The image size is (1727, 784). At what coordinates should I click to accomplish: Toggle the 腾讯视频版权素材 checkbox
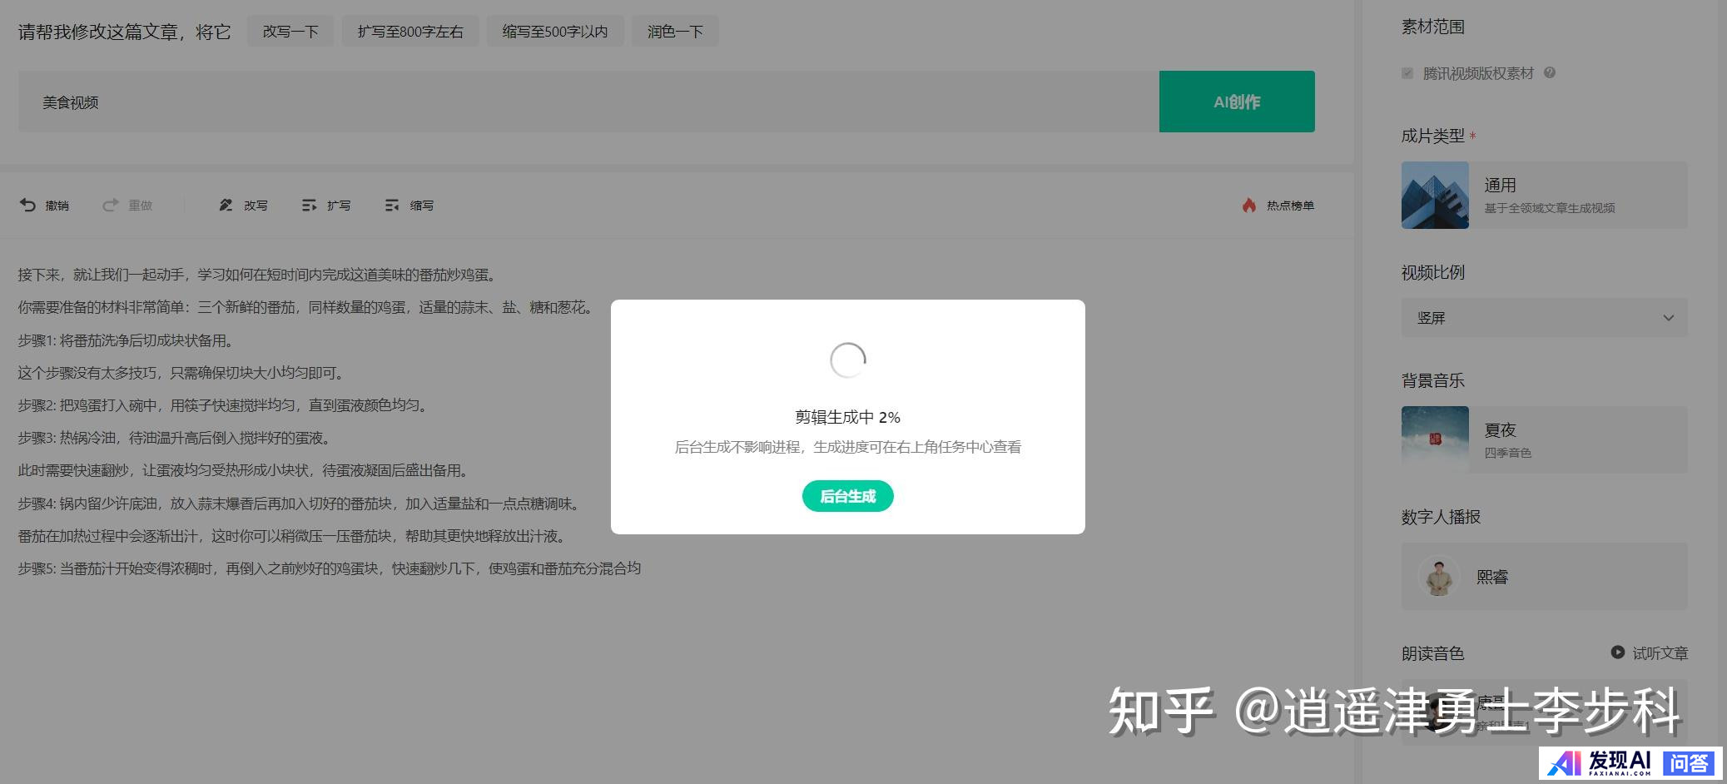(1407, 73)
